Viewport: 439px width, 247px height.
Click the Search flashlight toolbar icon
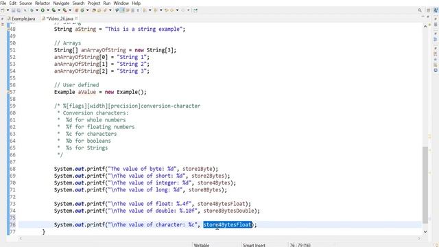click(x=105, y=10)
